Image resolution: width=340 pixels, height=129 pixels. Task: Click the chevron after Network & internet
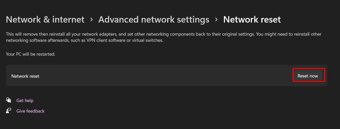point(91,19)
